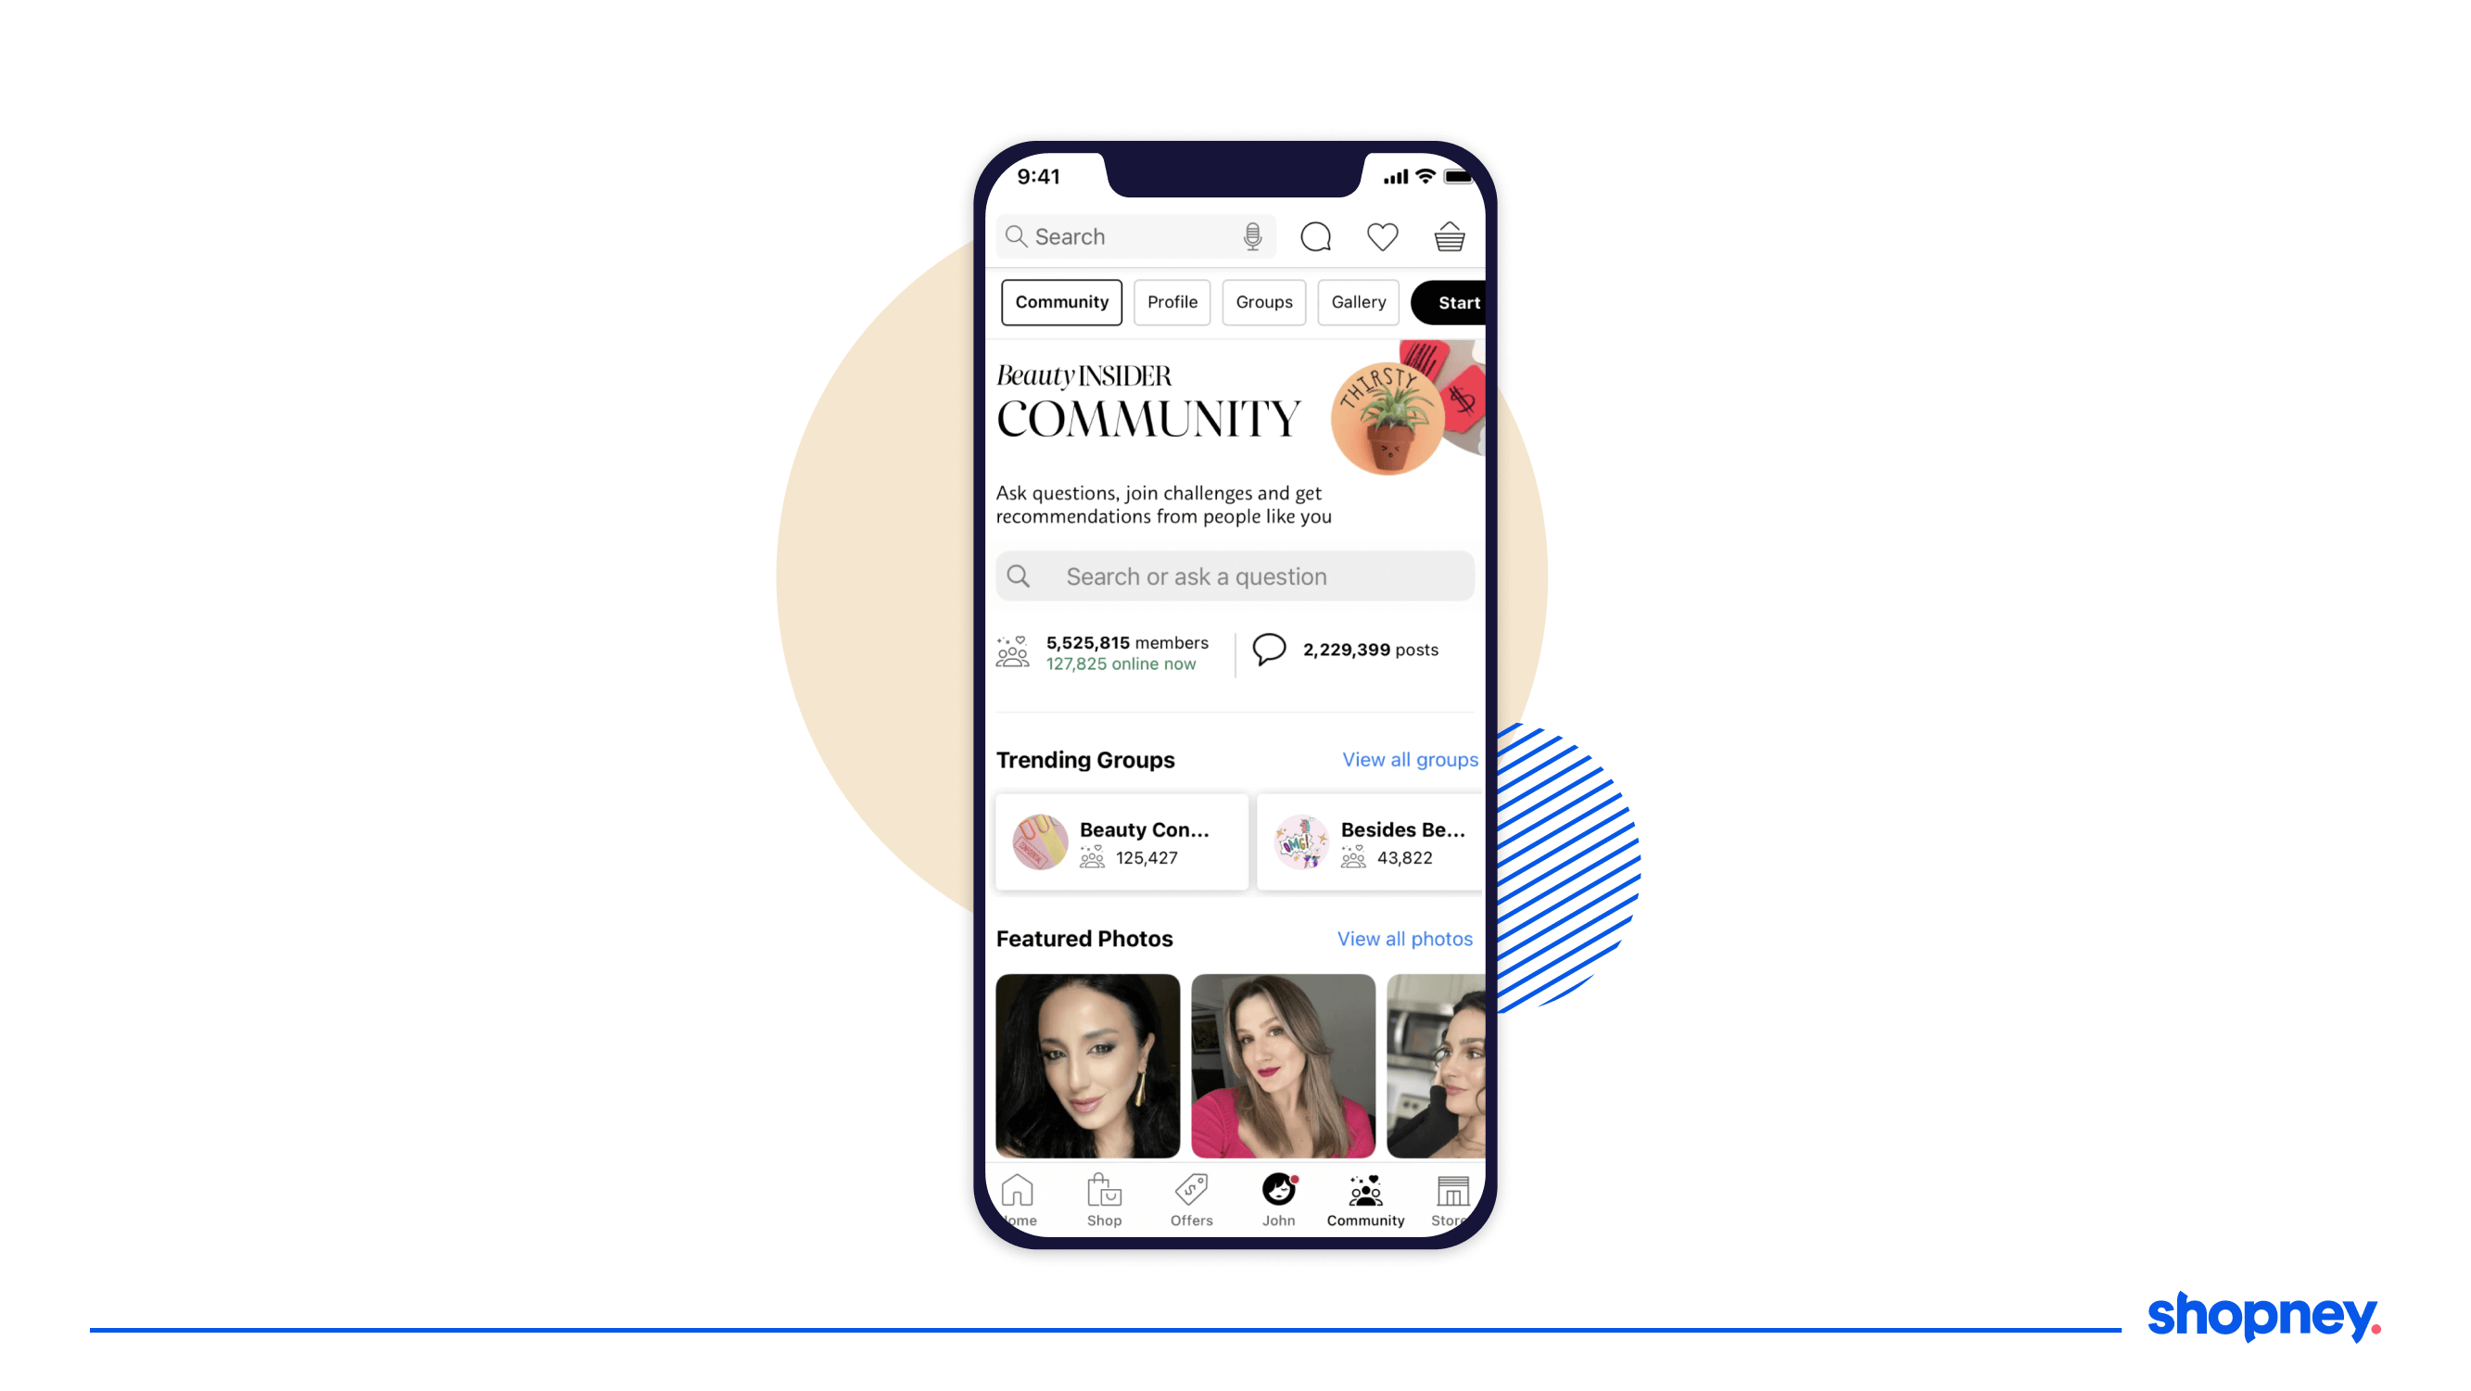The width and height of the screenshot is (2471, 1391).
Task: Select the Community tab
Action: coord(1060,302)
